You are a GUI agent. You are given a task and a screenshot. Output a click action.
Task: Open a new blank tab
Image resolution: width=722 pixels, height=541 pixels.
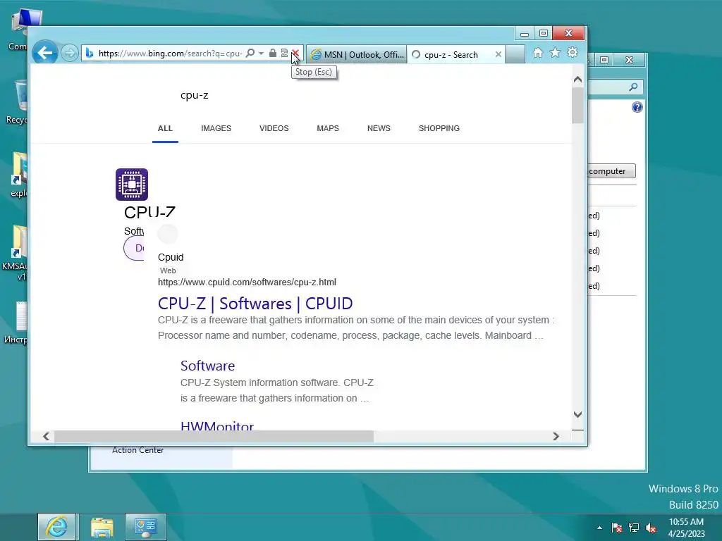coord(515,54)
